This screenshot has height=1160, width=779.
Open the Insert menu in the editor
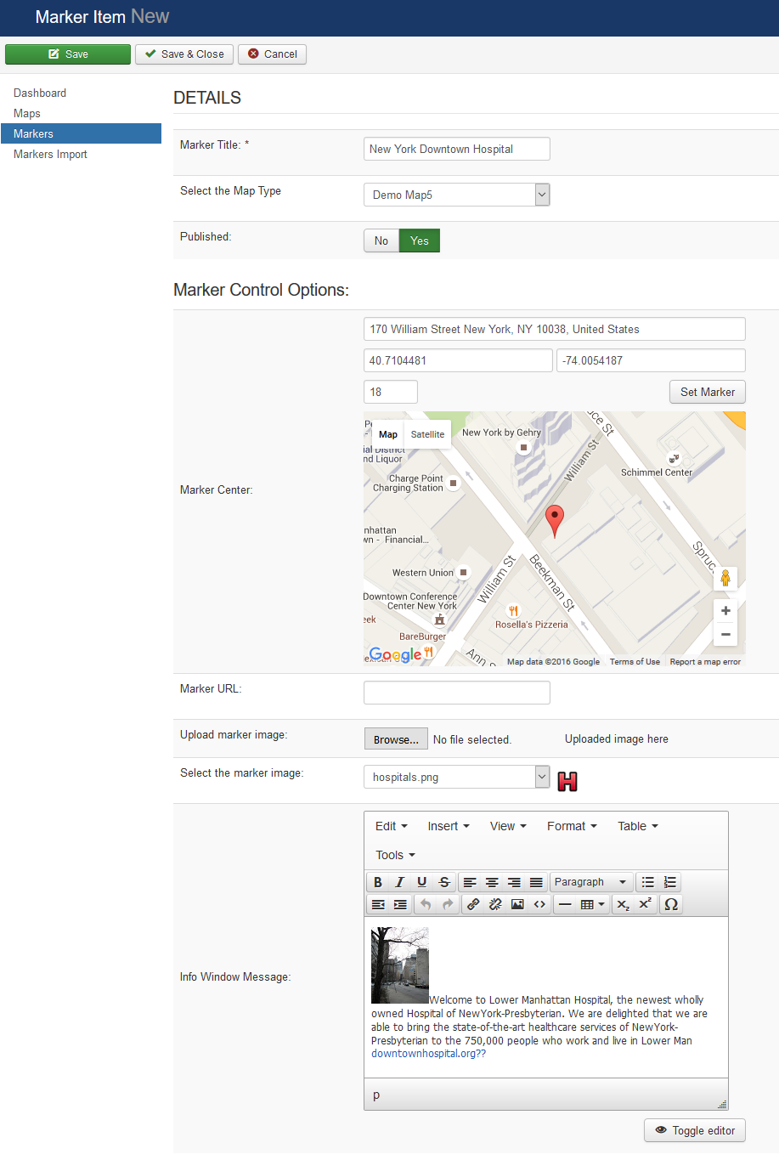coord(448,826)
